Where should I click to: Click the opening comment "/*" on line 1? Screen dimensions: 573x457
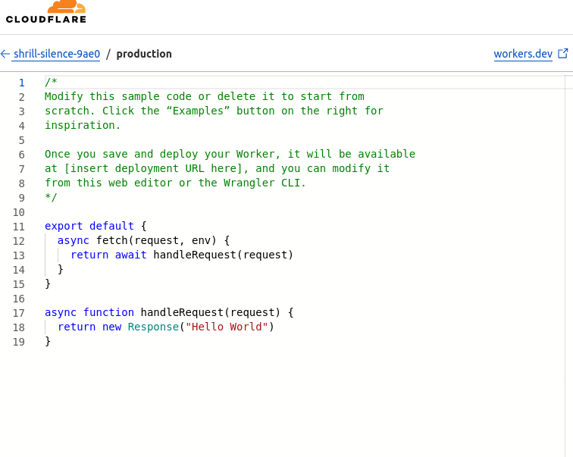click(x=51, y=82)
